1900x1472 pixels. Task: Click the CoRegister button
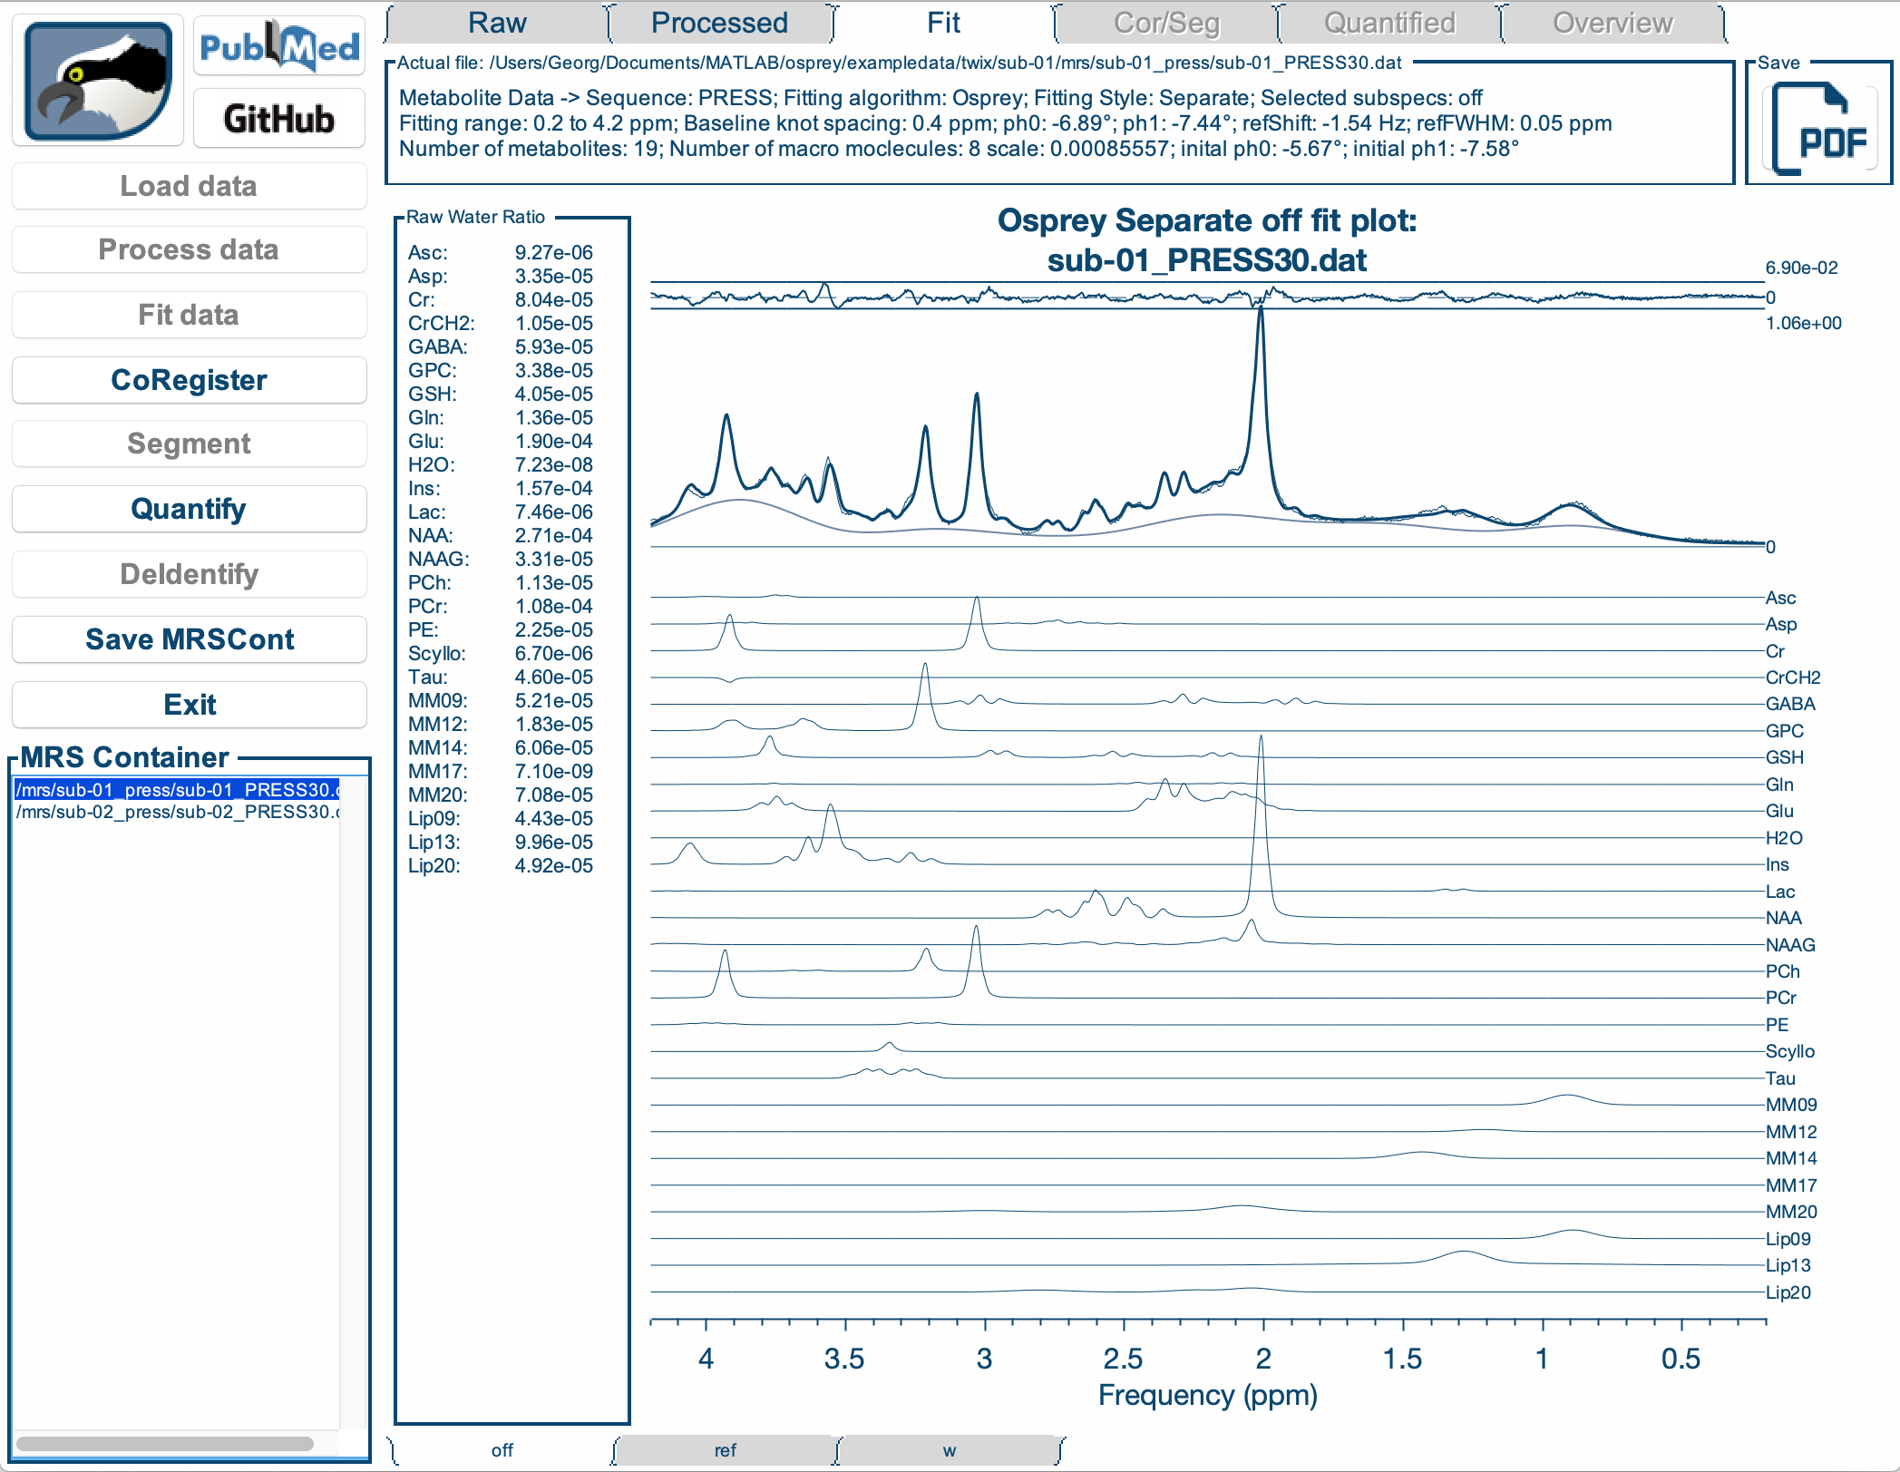[x=190, y=380]
